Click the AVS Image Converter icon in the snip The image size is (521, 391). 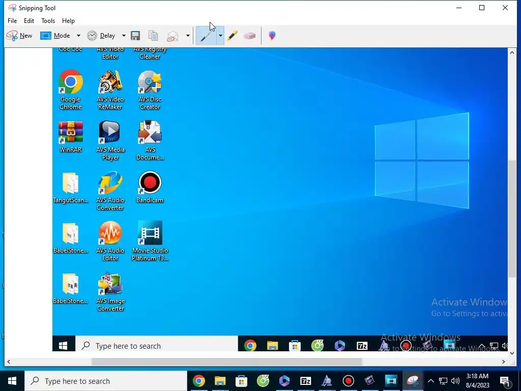[110, 292]
